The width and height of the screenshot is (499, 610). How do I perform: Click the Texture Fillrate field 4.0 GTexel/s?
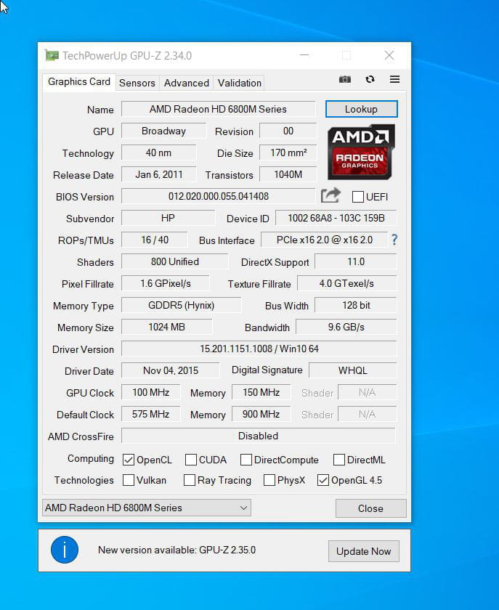pyautogui.click(x=347, y=283)
